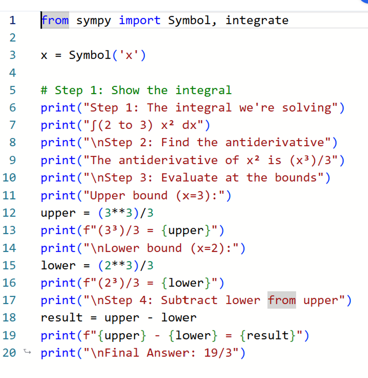Click the string "Step 1: The integral we're solving"

click(211, 108)
